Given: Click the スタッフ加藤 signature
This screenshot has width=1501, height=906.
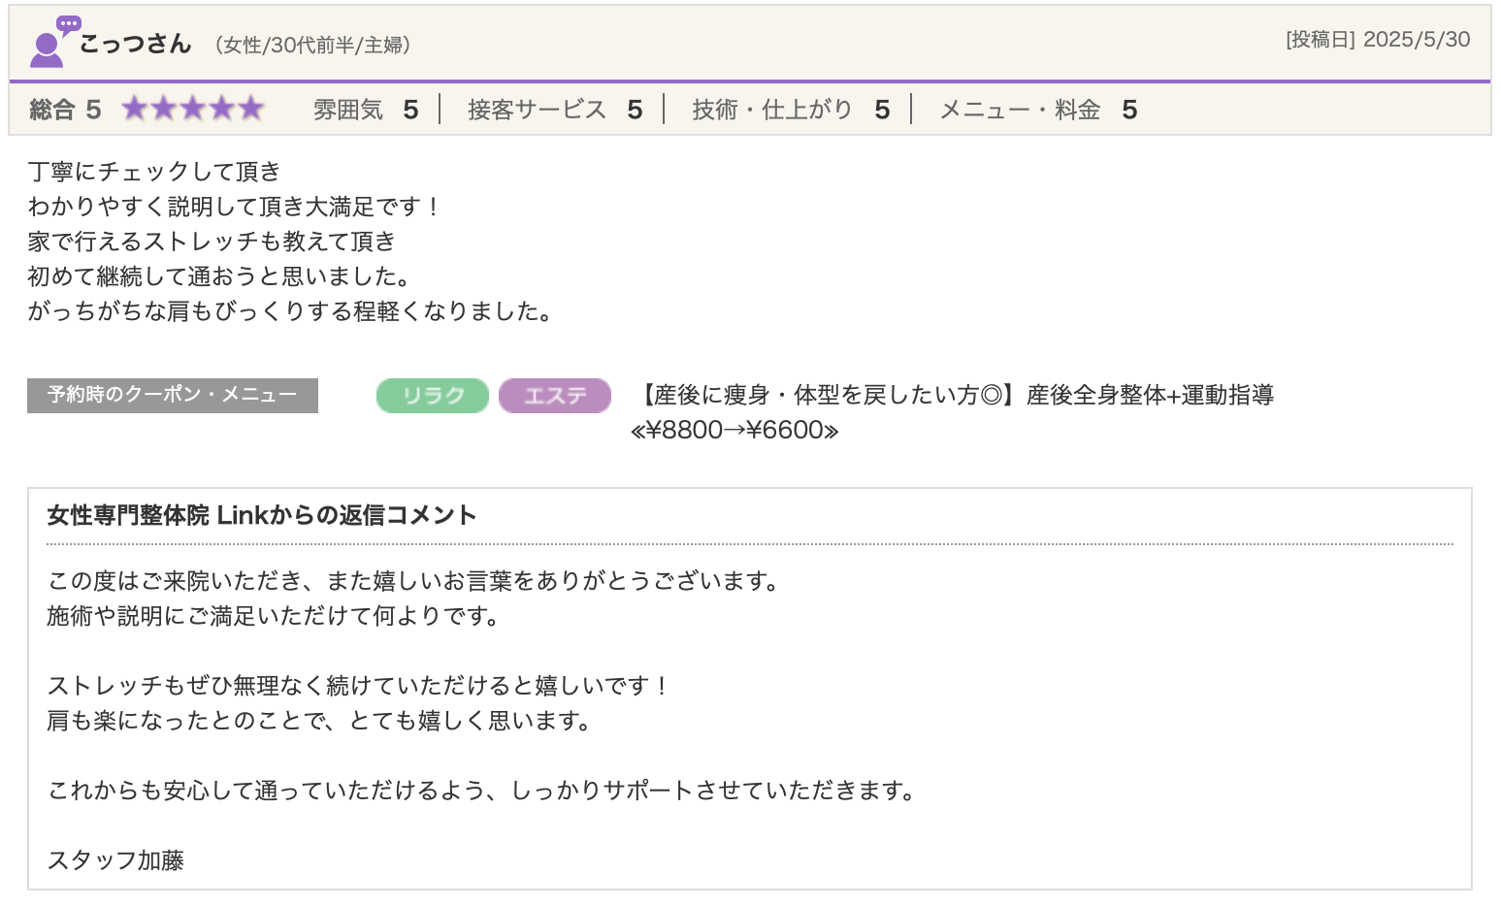Looking at the screenshot, I should tap(115, 860).
